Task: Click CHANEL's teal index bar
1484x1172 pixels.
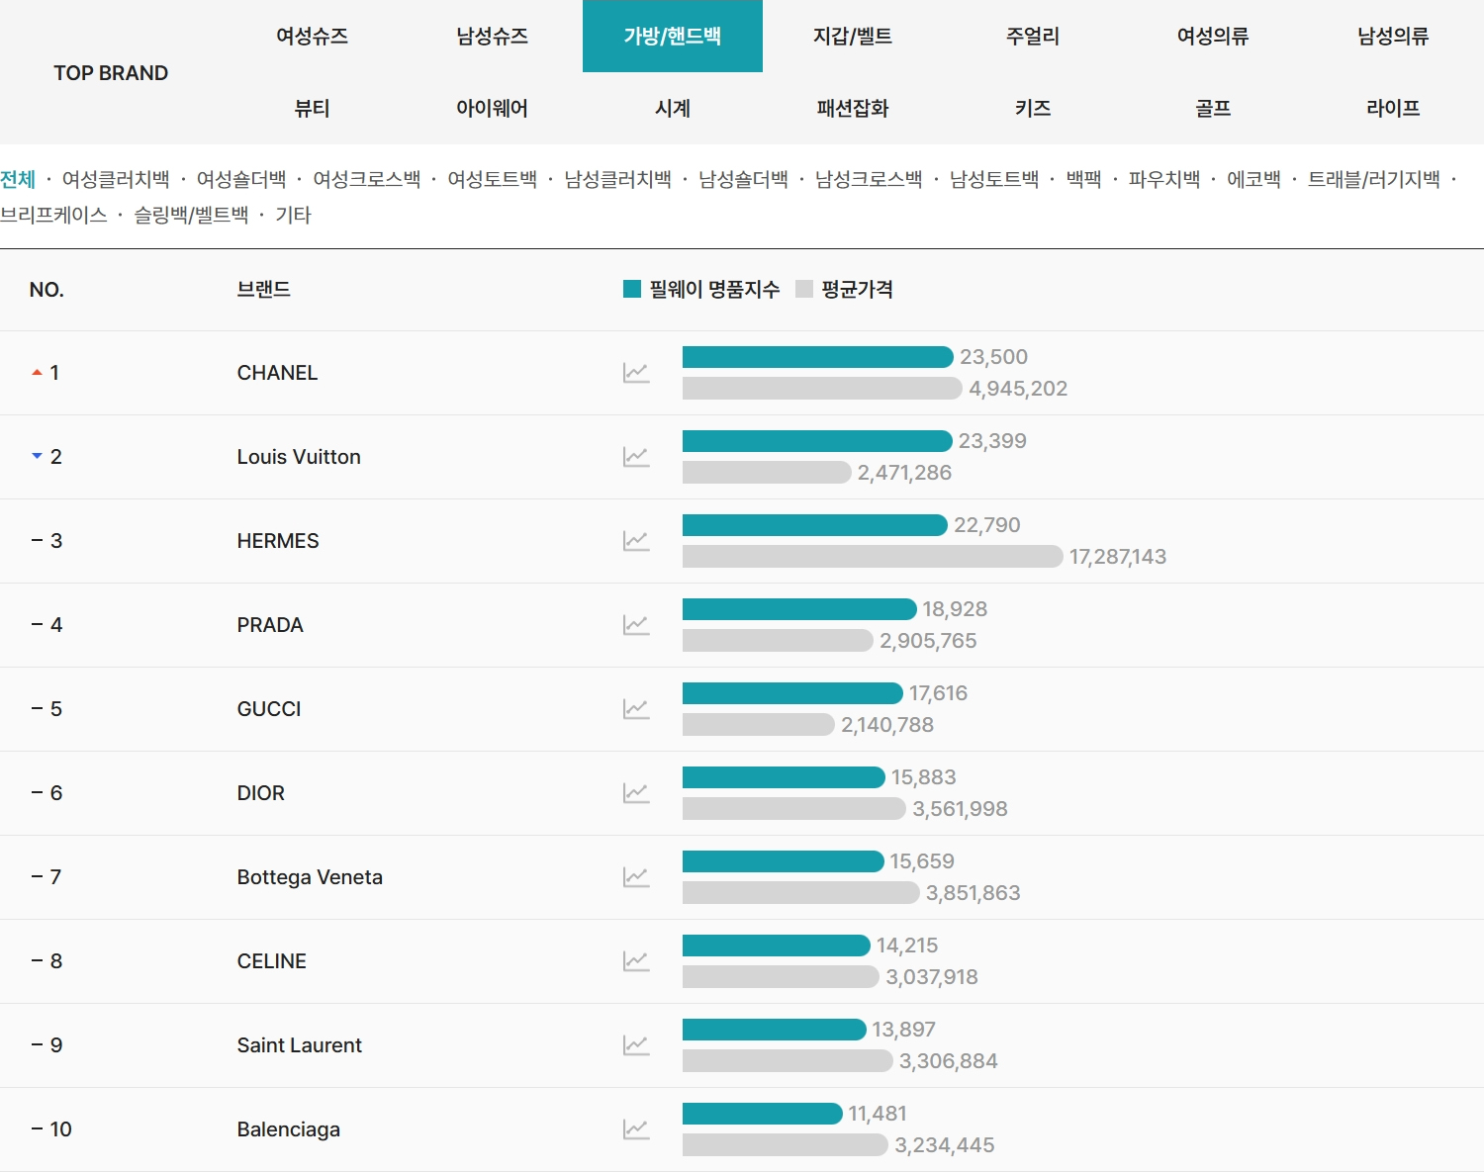Action: click(x=818, y=357)
